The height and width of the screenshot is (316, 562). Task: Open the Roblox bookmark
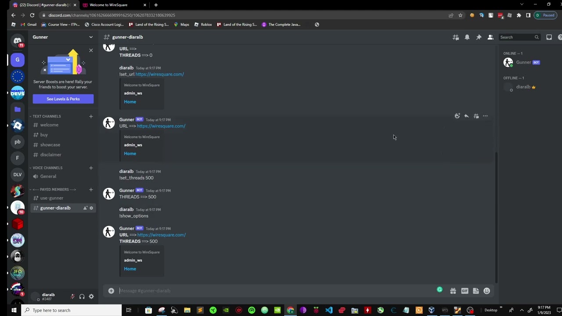pos(203,25)
